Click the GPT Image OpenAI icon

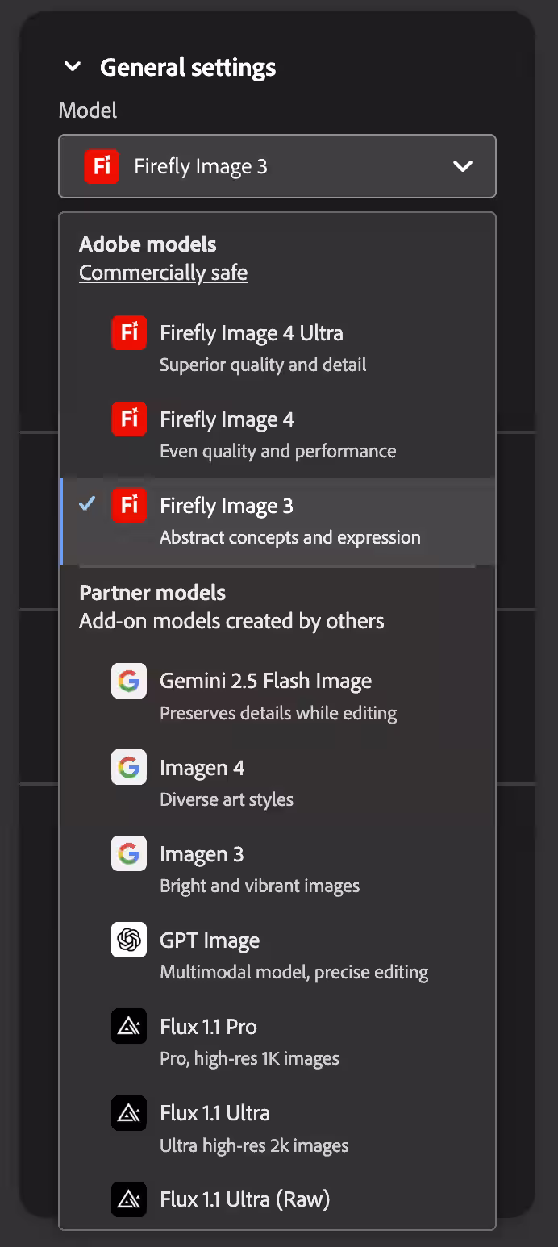coord(129,940)
